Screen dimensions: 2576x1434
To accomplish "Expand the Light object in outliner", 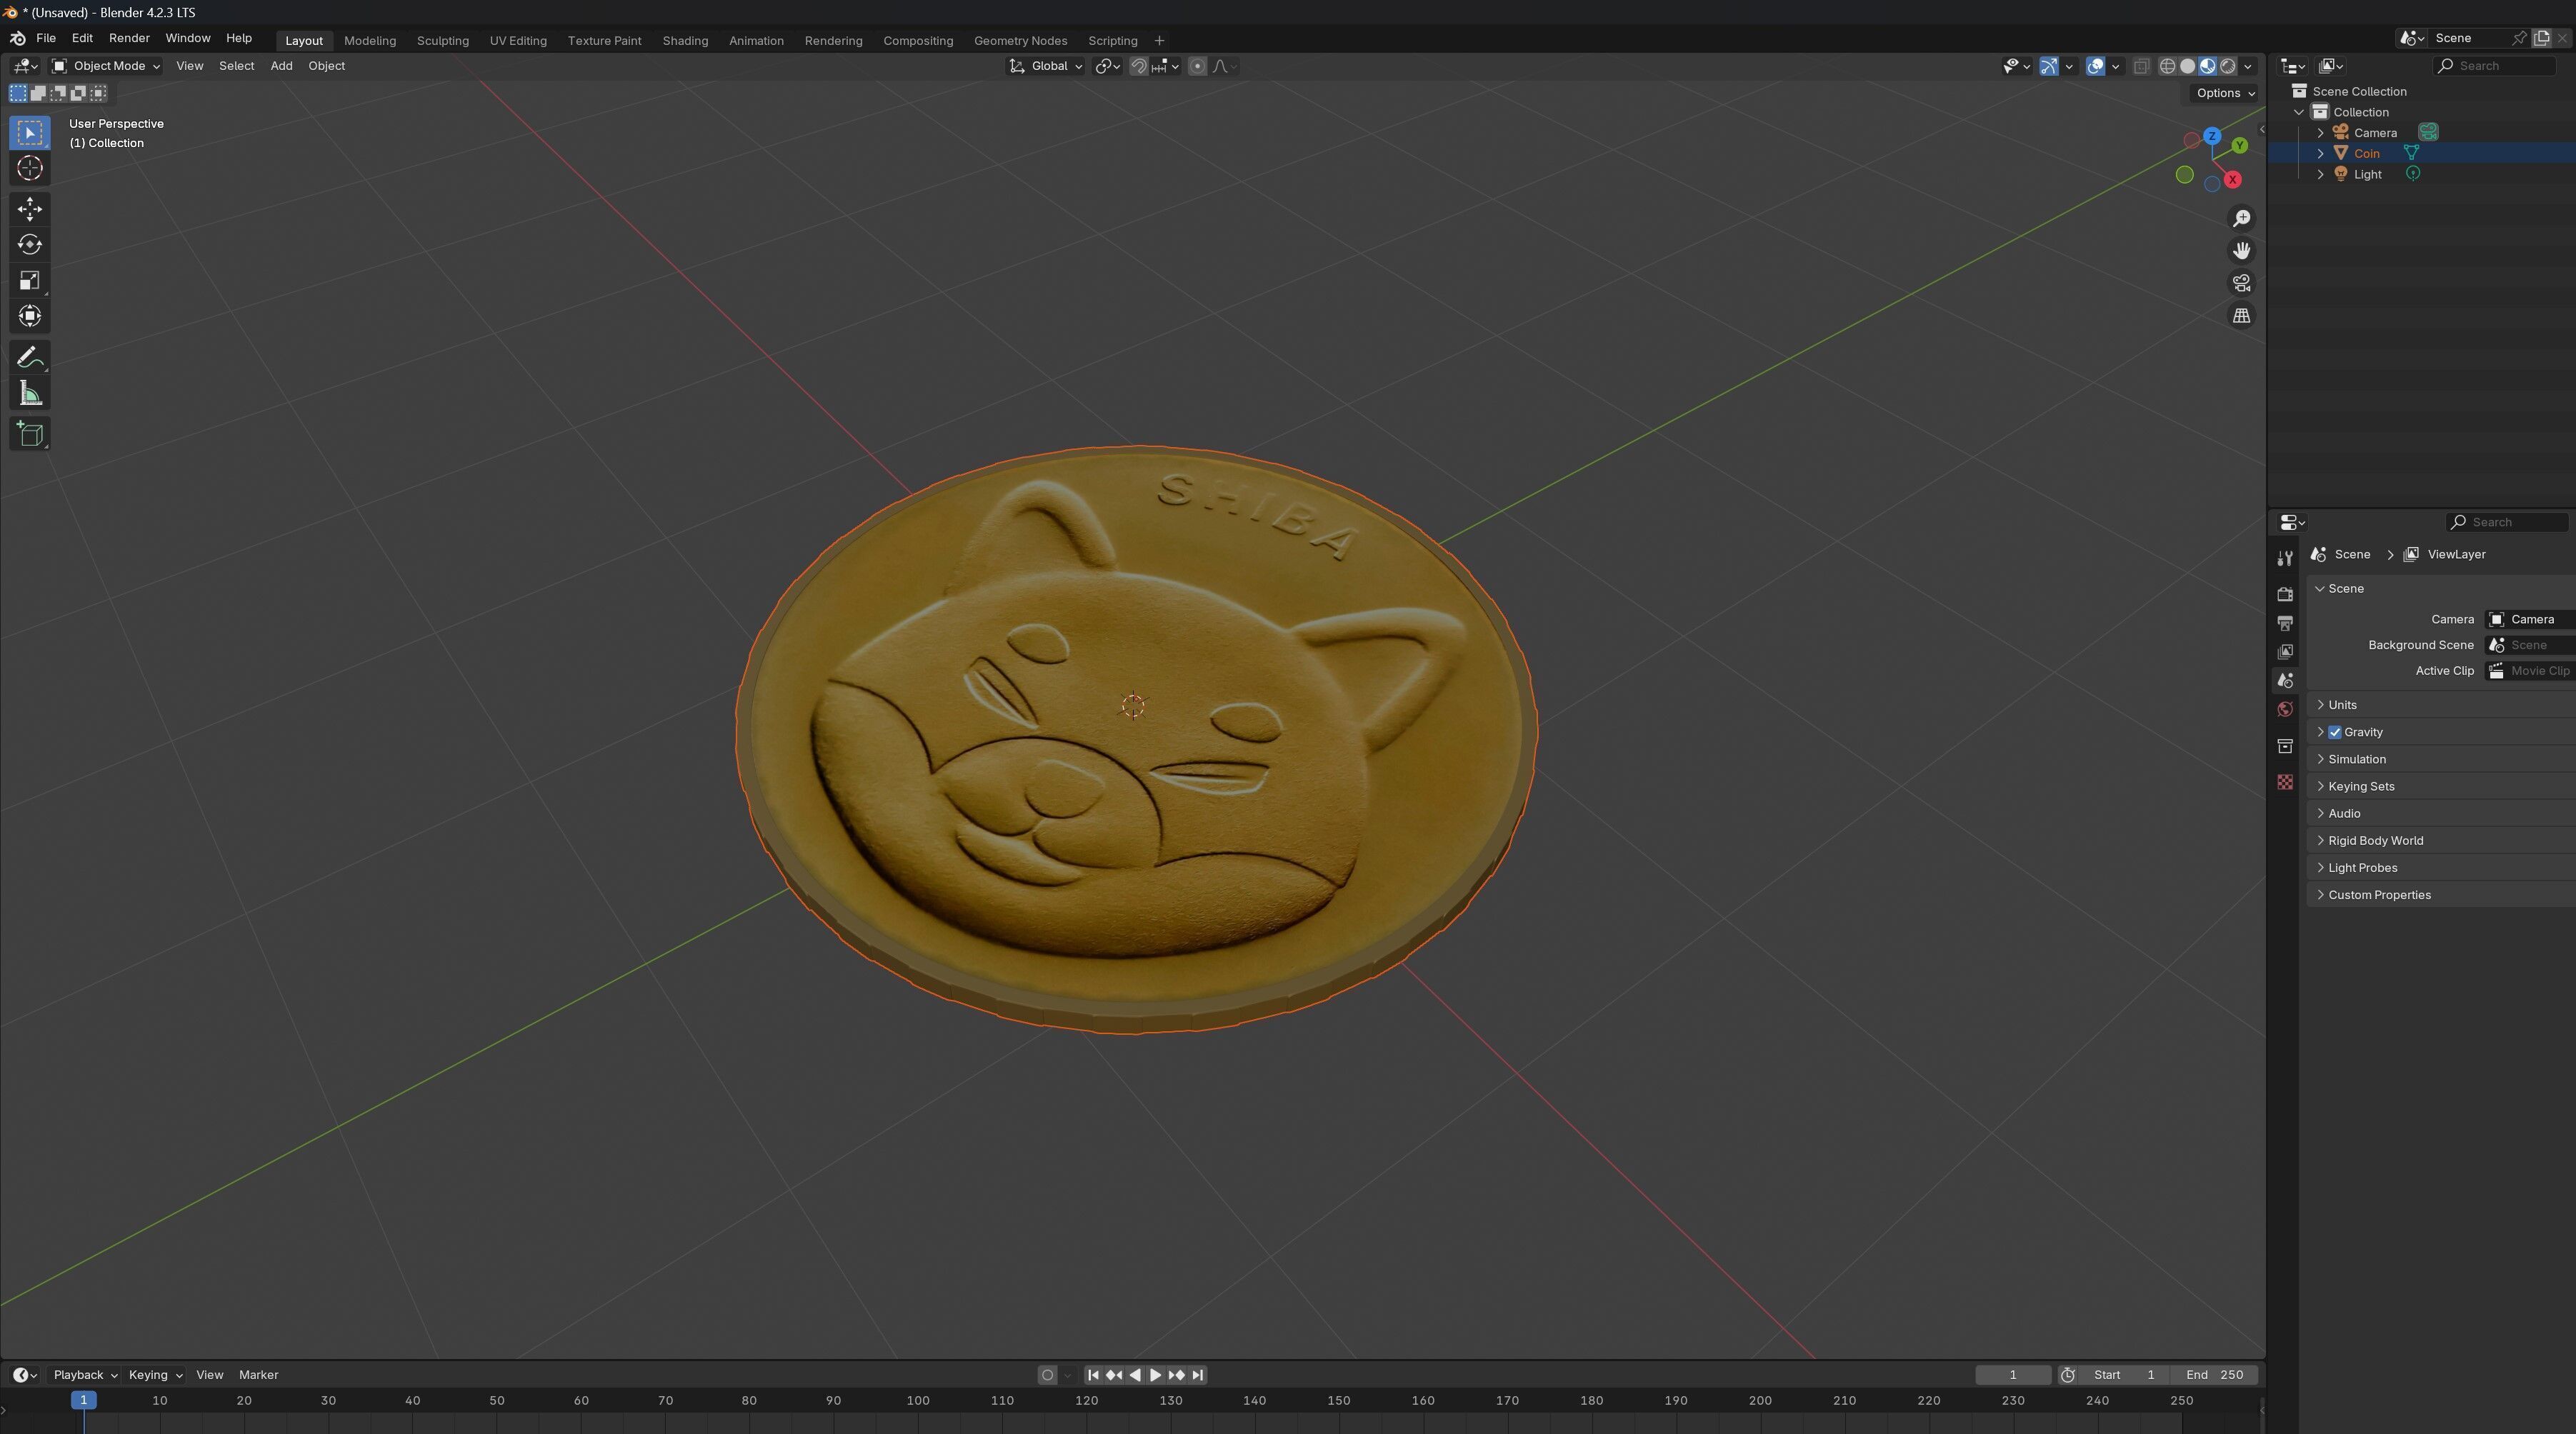I will point(2321,174).
